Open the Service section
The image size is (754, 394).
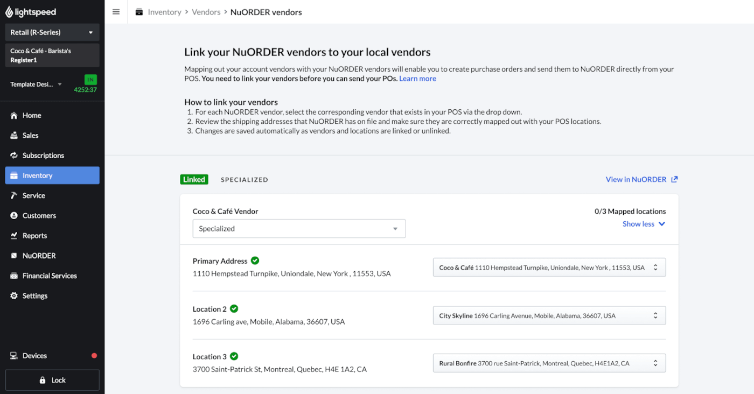pos(52,195)
